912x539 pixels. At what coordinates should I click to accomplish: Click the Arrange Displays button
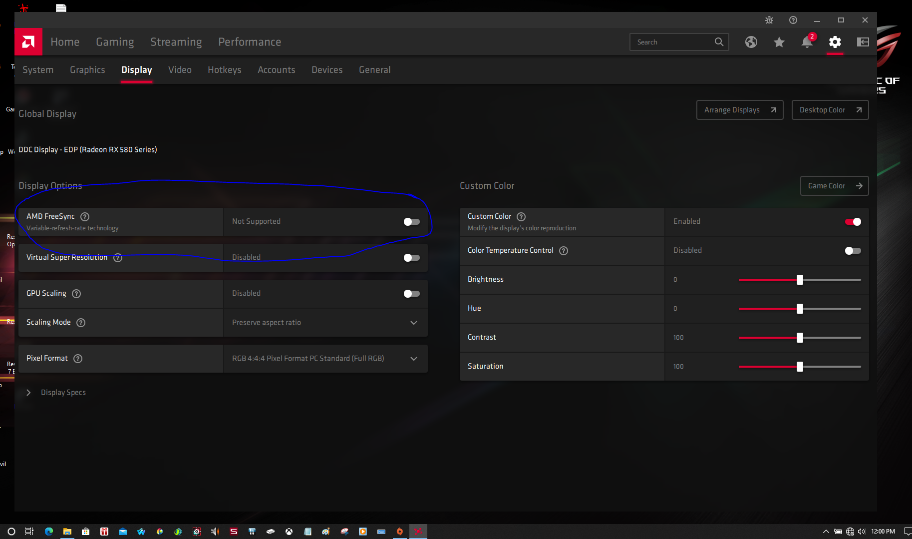click(x=740, y=110)
